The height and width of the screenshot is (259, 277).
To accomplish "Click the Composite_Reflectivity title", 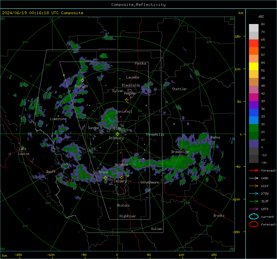I will click(x=138, y=5).
